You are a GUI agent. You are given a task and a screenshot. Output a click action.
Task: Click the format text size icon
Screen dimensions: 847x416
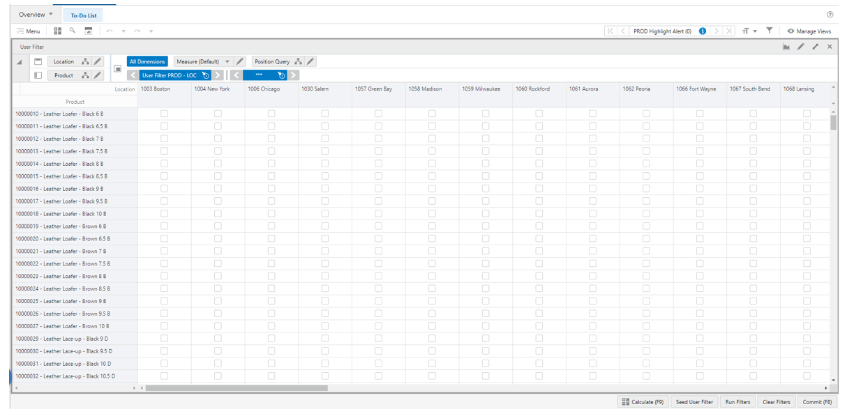click(x=746, y=31)
